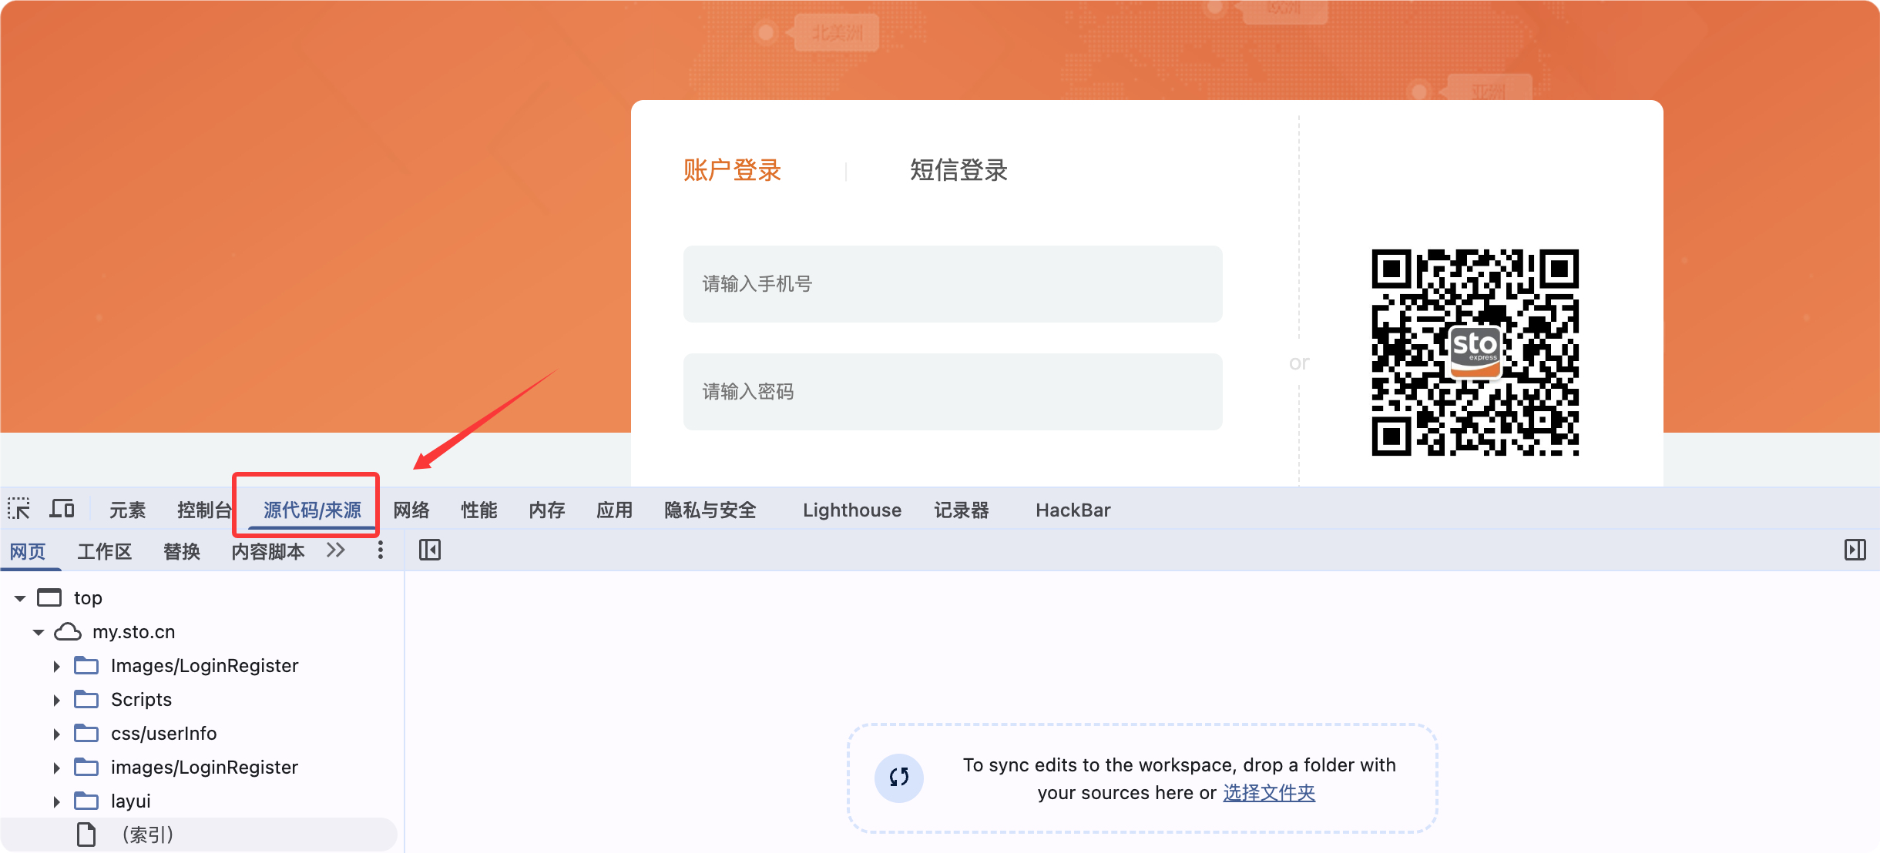Expand the Images/LoginRegister folder
1880x853 pixels.
click(x=55, y=665)
